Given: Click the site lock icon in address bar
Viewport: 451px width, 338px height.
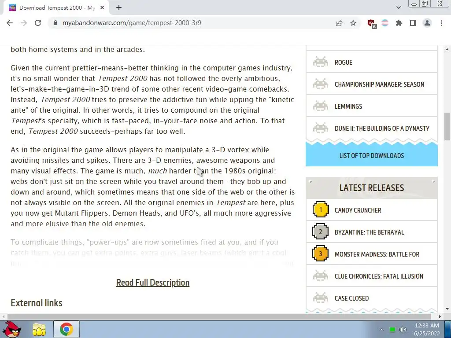Looking at the screenshot, I should [x=55, y=23].
